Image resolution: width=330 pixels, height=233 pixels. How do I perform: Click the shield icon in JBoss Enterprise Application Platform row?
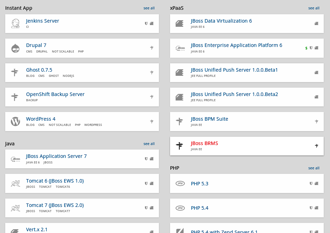pyautogui.click(x=311, y=48)
